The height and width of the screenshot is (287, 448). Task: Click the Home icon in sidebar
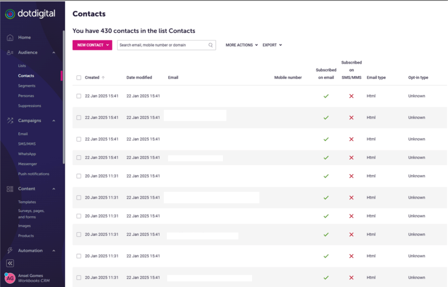(10, 38)
